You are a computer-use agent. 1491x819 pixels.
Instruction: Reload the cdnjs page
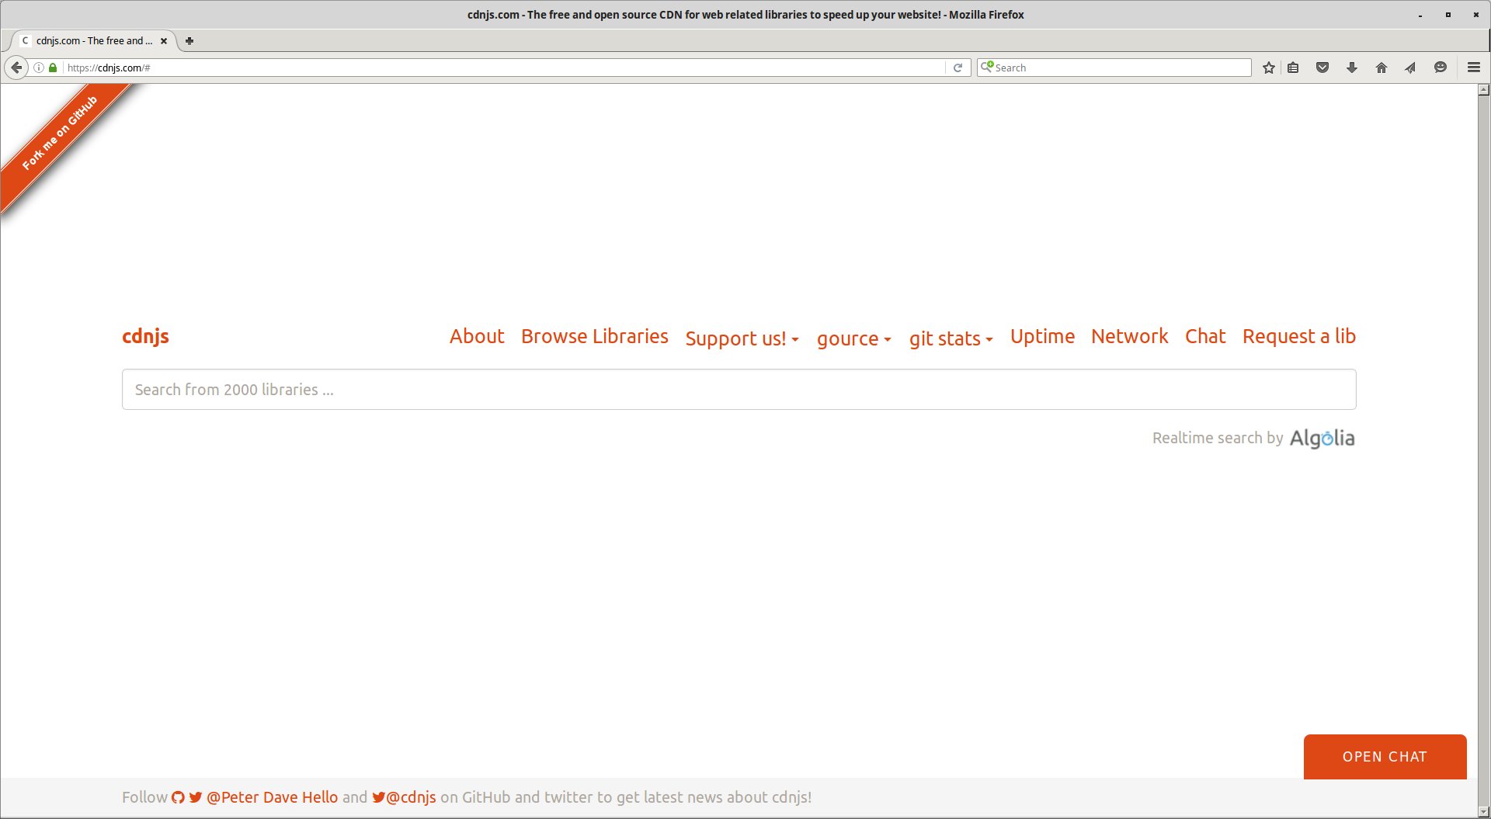click(x=958, y=68)
